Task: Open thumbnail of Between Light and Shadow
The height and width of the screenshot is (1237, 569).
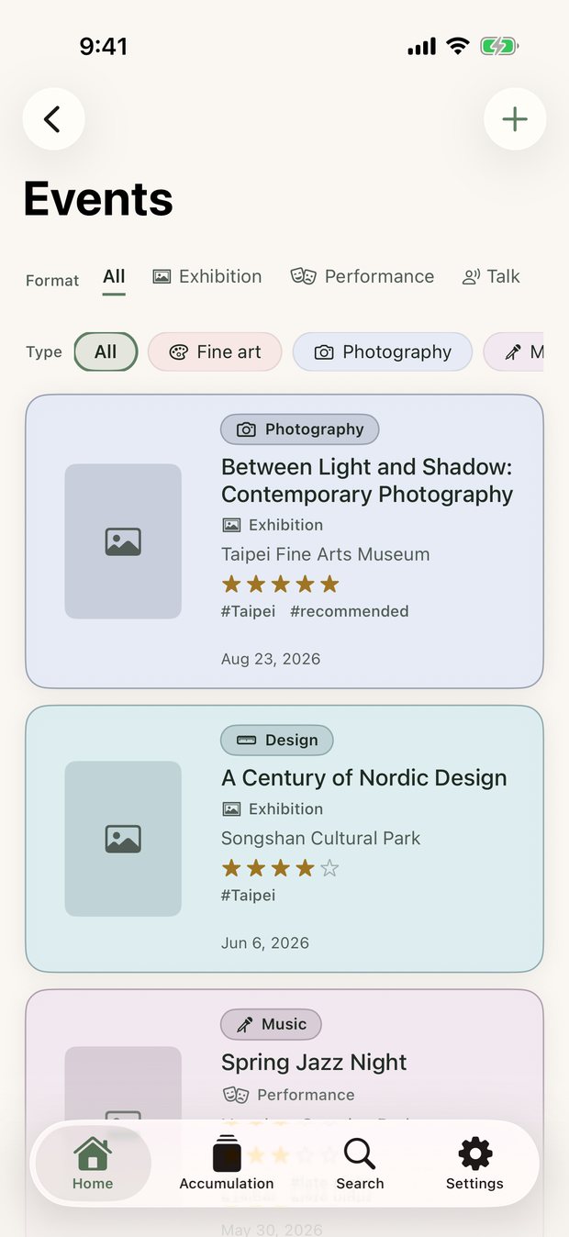Action: [x=123, y=541]
